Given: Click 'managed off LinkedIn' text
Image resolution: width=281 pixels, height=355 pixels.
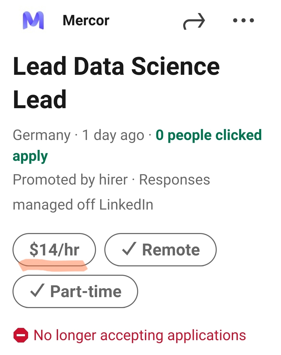Looking at the screenshot, I should click(x=83, y=205).
